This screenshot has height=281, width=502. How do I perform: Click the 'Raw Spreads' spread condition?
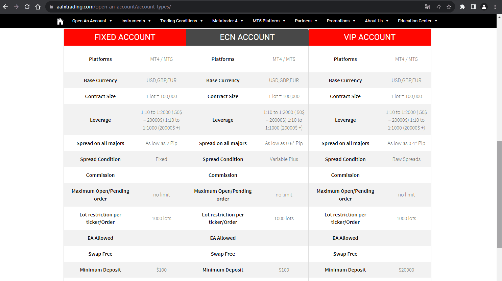pos(406,159)
